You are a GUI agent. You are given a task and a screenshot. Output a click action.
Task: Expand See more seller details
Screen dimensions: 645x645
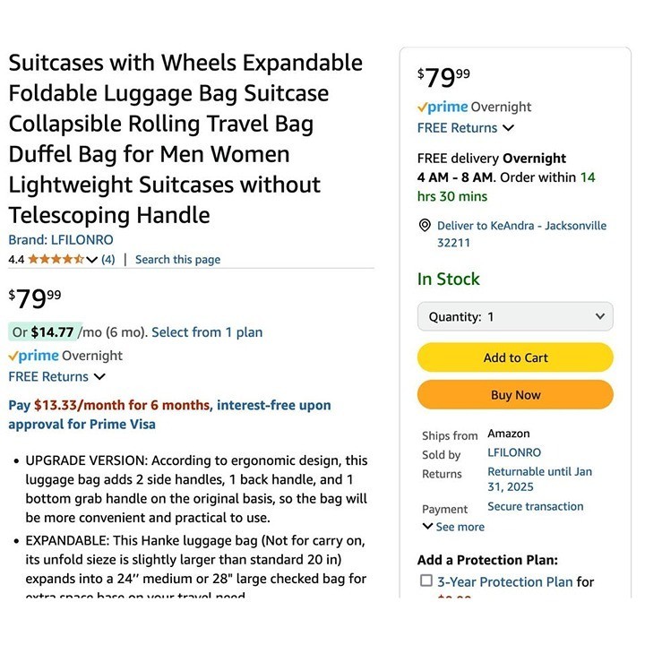point(453,527)
